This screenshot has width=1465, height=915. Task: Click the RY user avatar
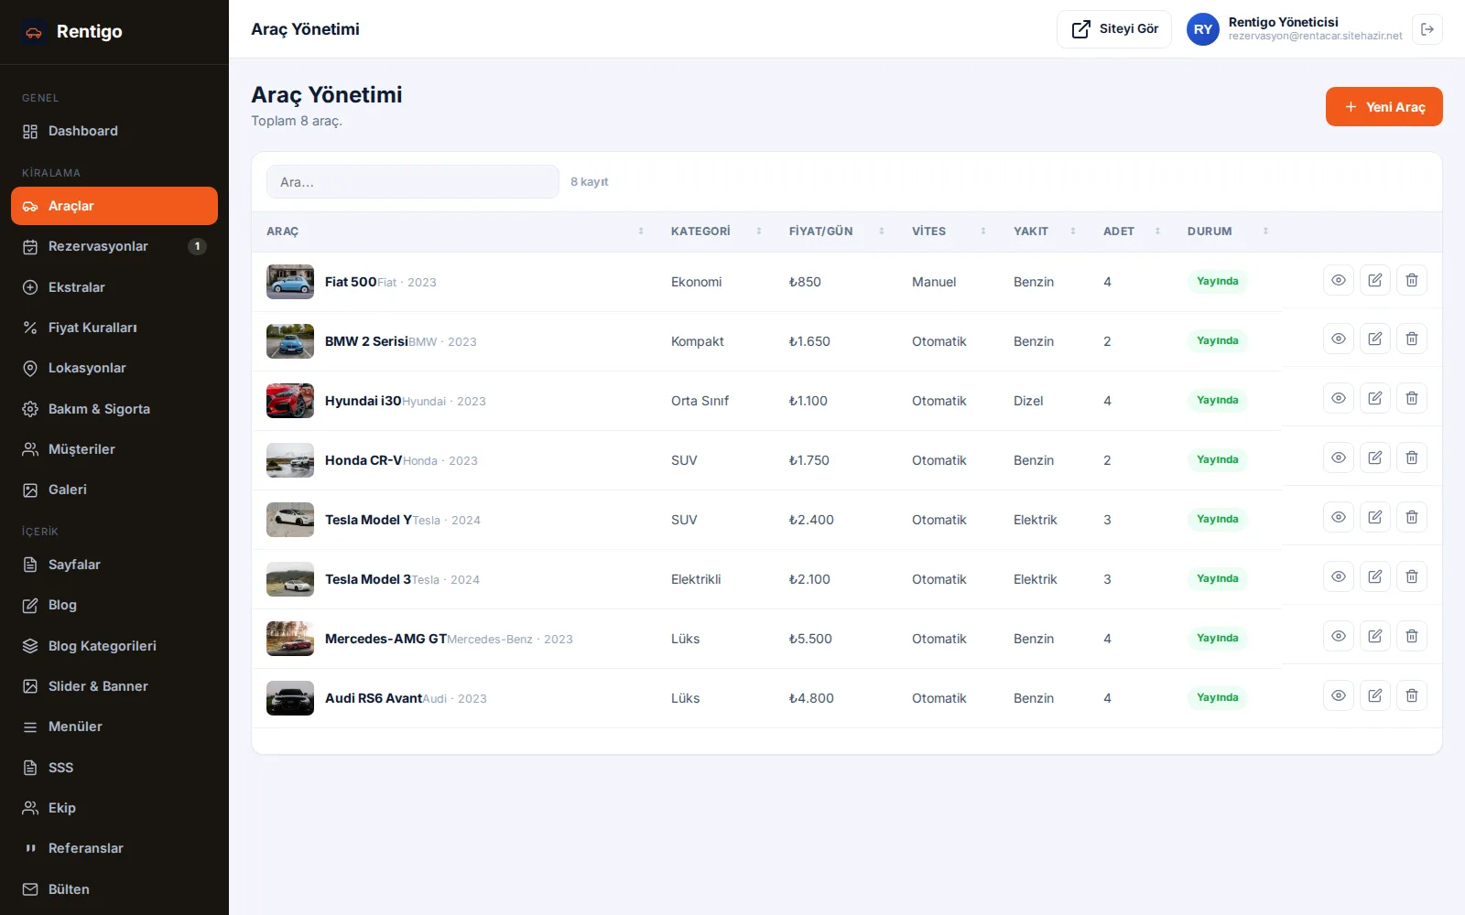[1203, 29]
